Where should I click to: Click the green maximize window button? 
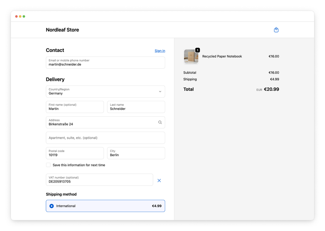click(24, 16)
